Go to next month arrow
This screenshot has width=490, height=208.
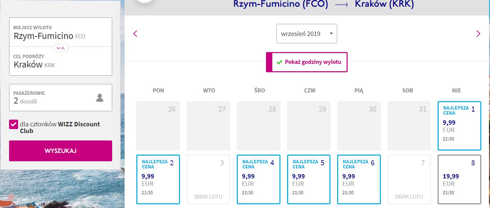pos(478,34)
